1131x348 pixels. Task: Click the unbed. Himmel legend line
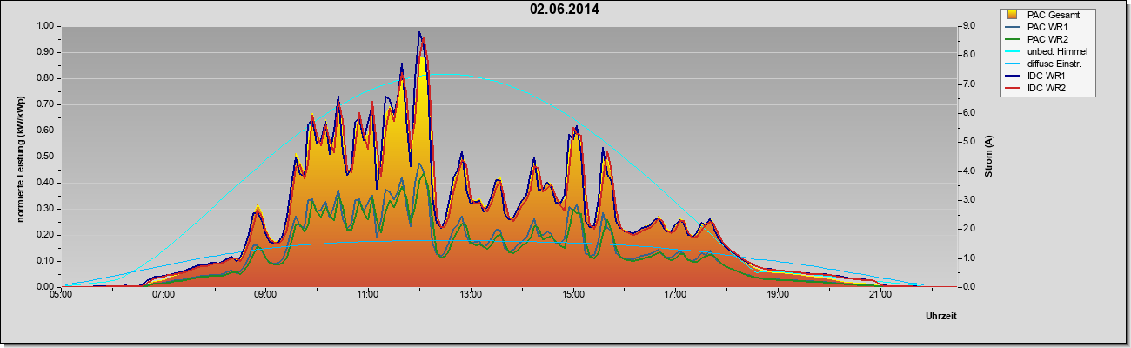point(1012,52)
